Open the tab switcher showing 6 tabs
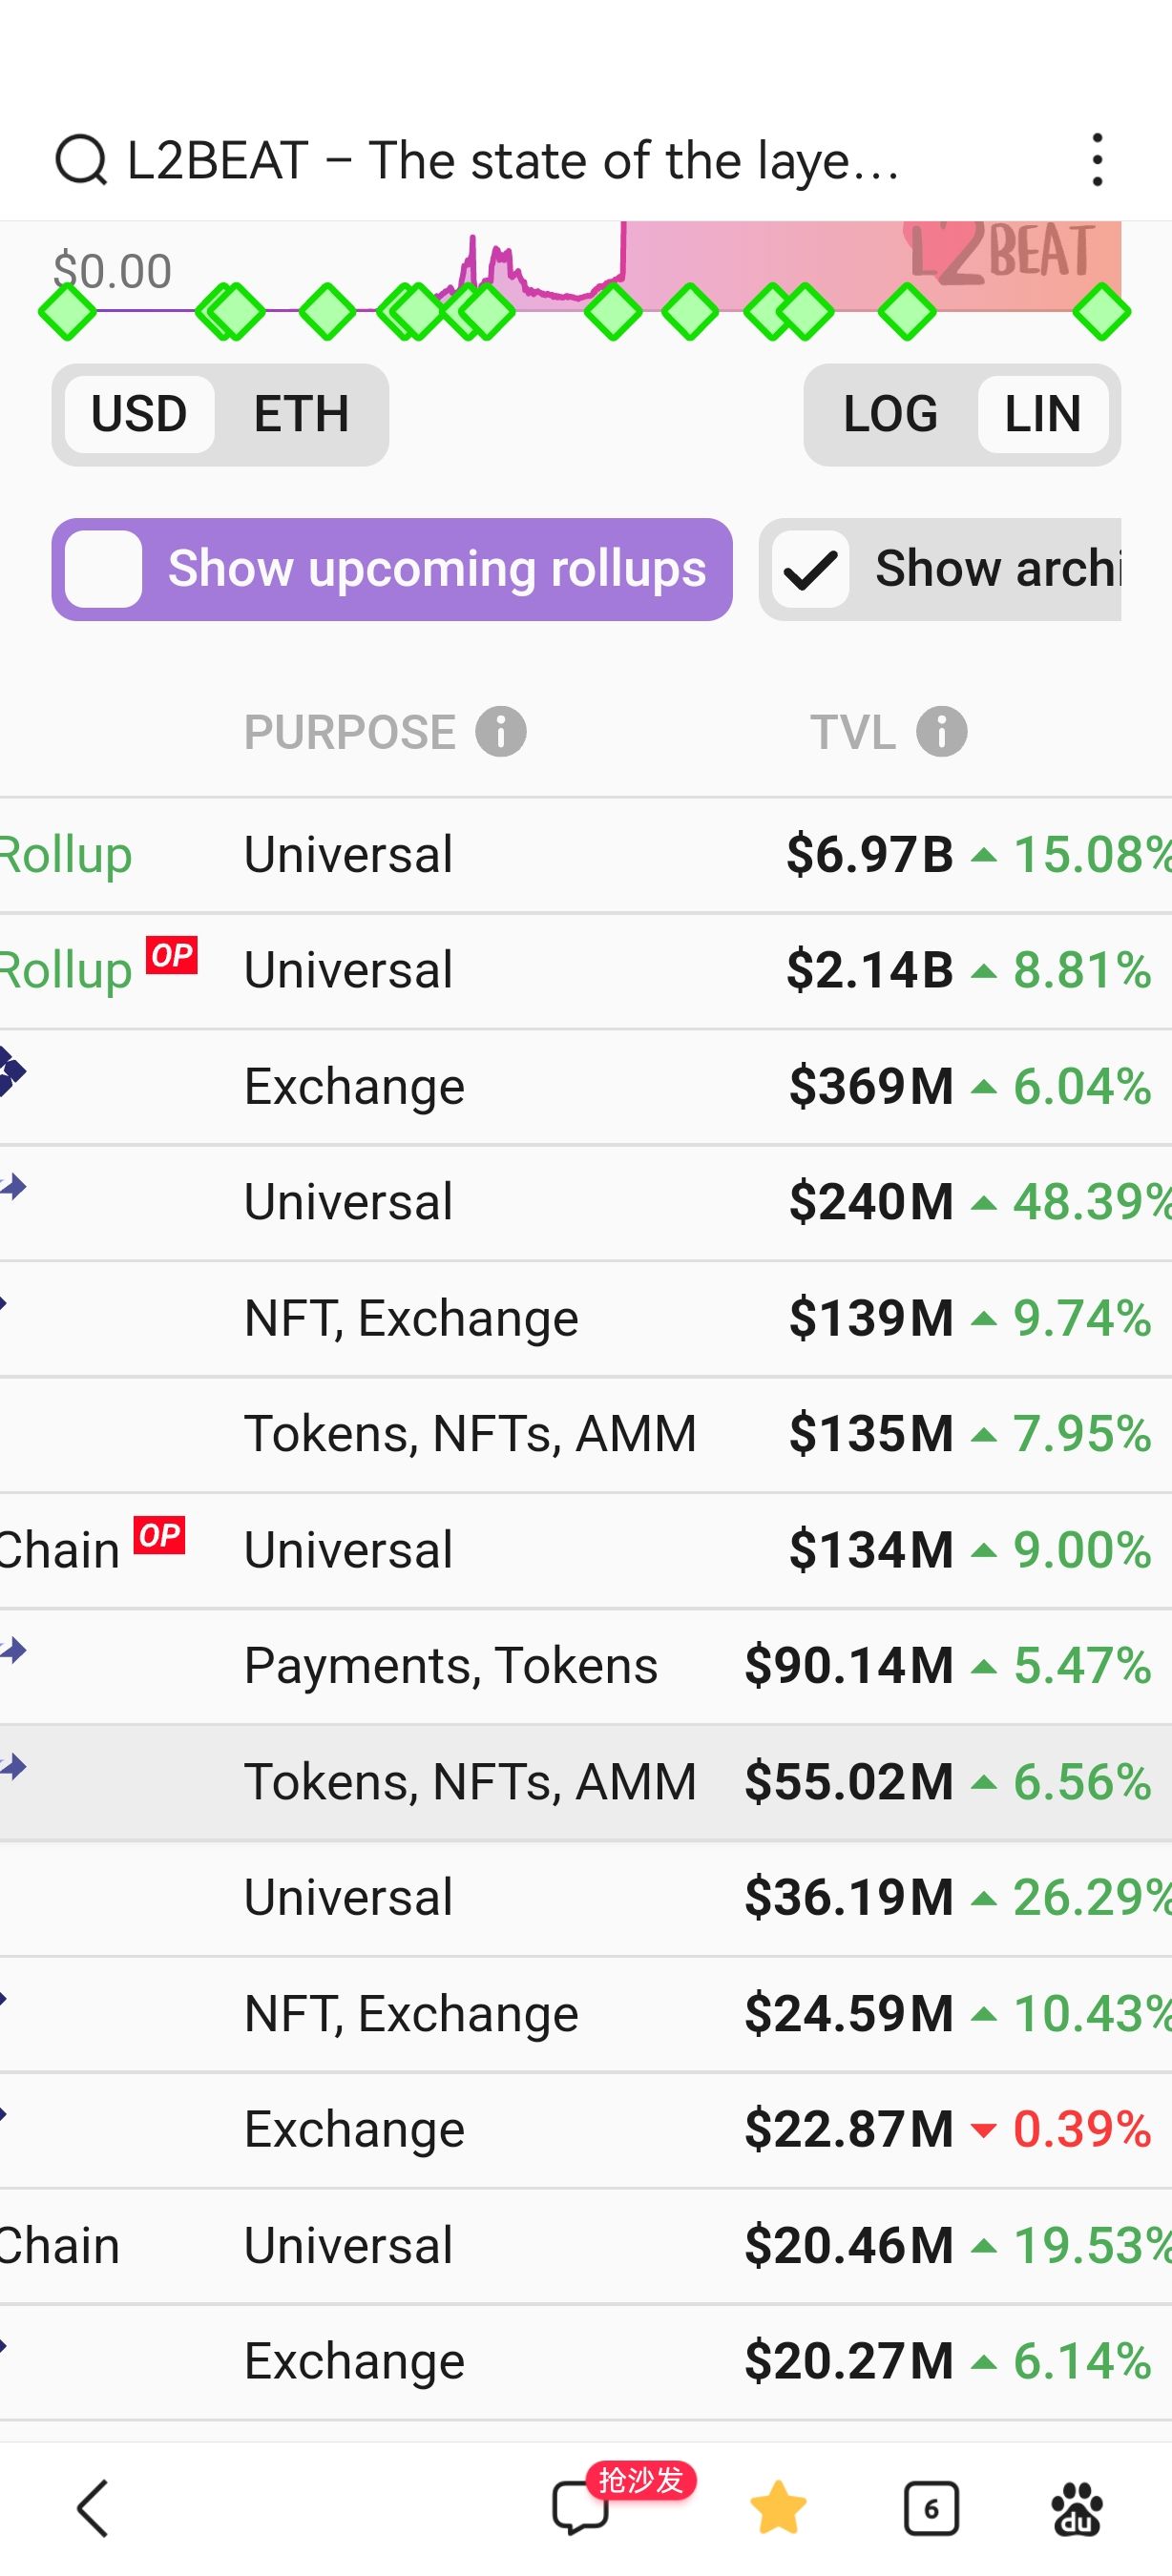Image resolution: width=1172 pixels, height=2576 pixels. pos(931,2508)
